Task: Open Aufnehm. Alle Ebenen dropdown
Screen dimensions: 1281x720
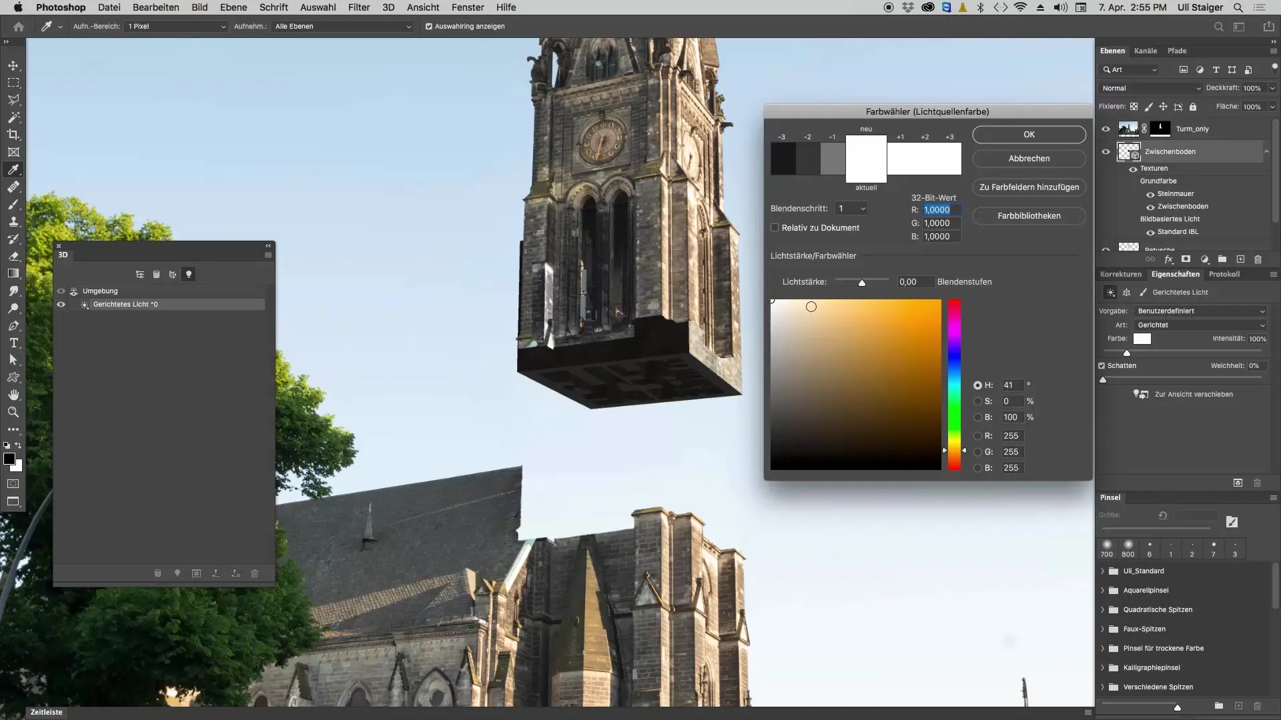Action: [x=343, y=27]
